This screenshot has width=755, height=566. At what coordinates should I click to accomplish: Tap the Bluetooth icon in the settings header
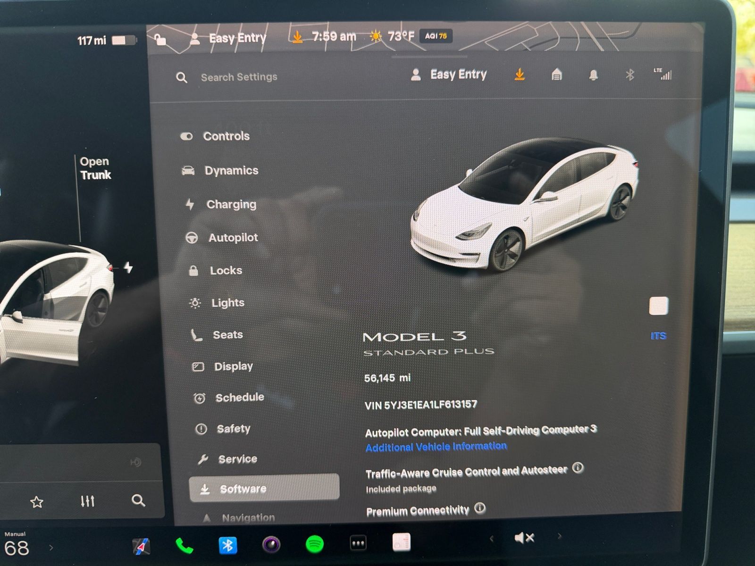(x=630, y=75)
